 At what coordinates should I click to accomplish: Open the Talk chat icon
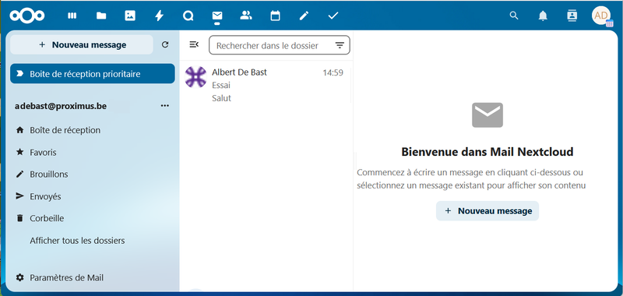(x=188, y=16)
